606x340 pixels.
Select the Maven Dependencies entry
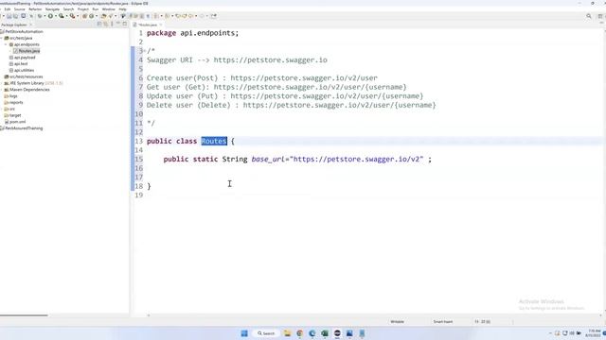pos(29,90)
